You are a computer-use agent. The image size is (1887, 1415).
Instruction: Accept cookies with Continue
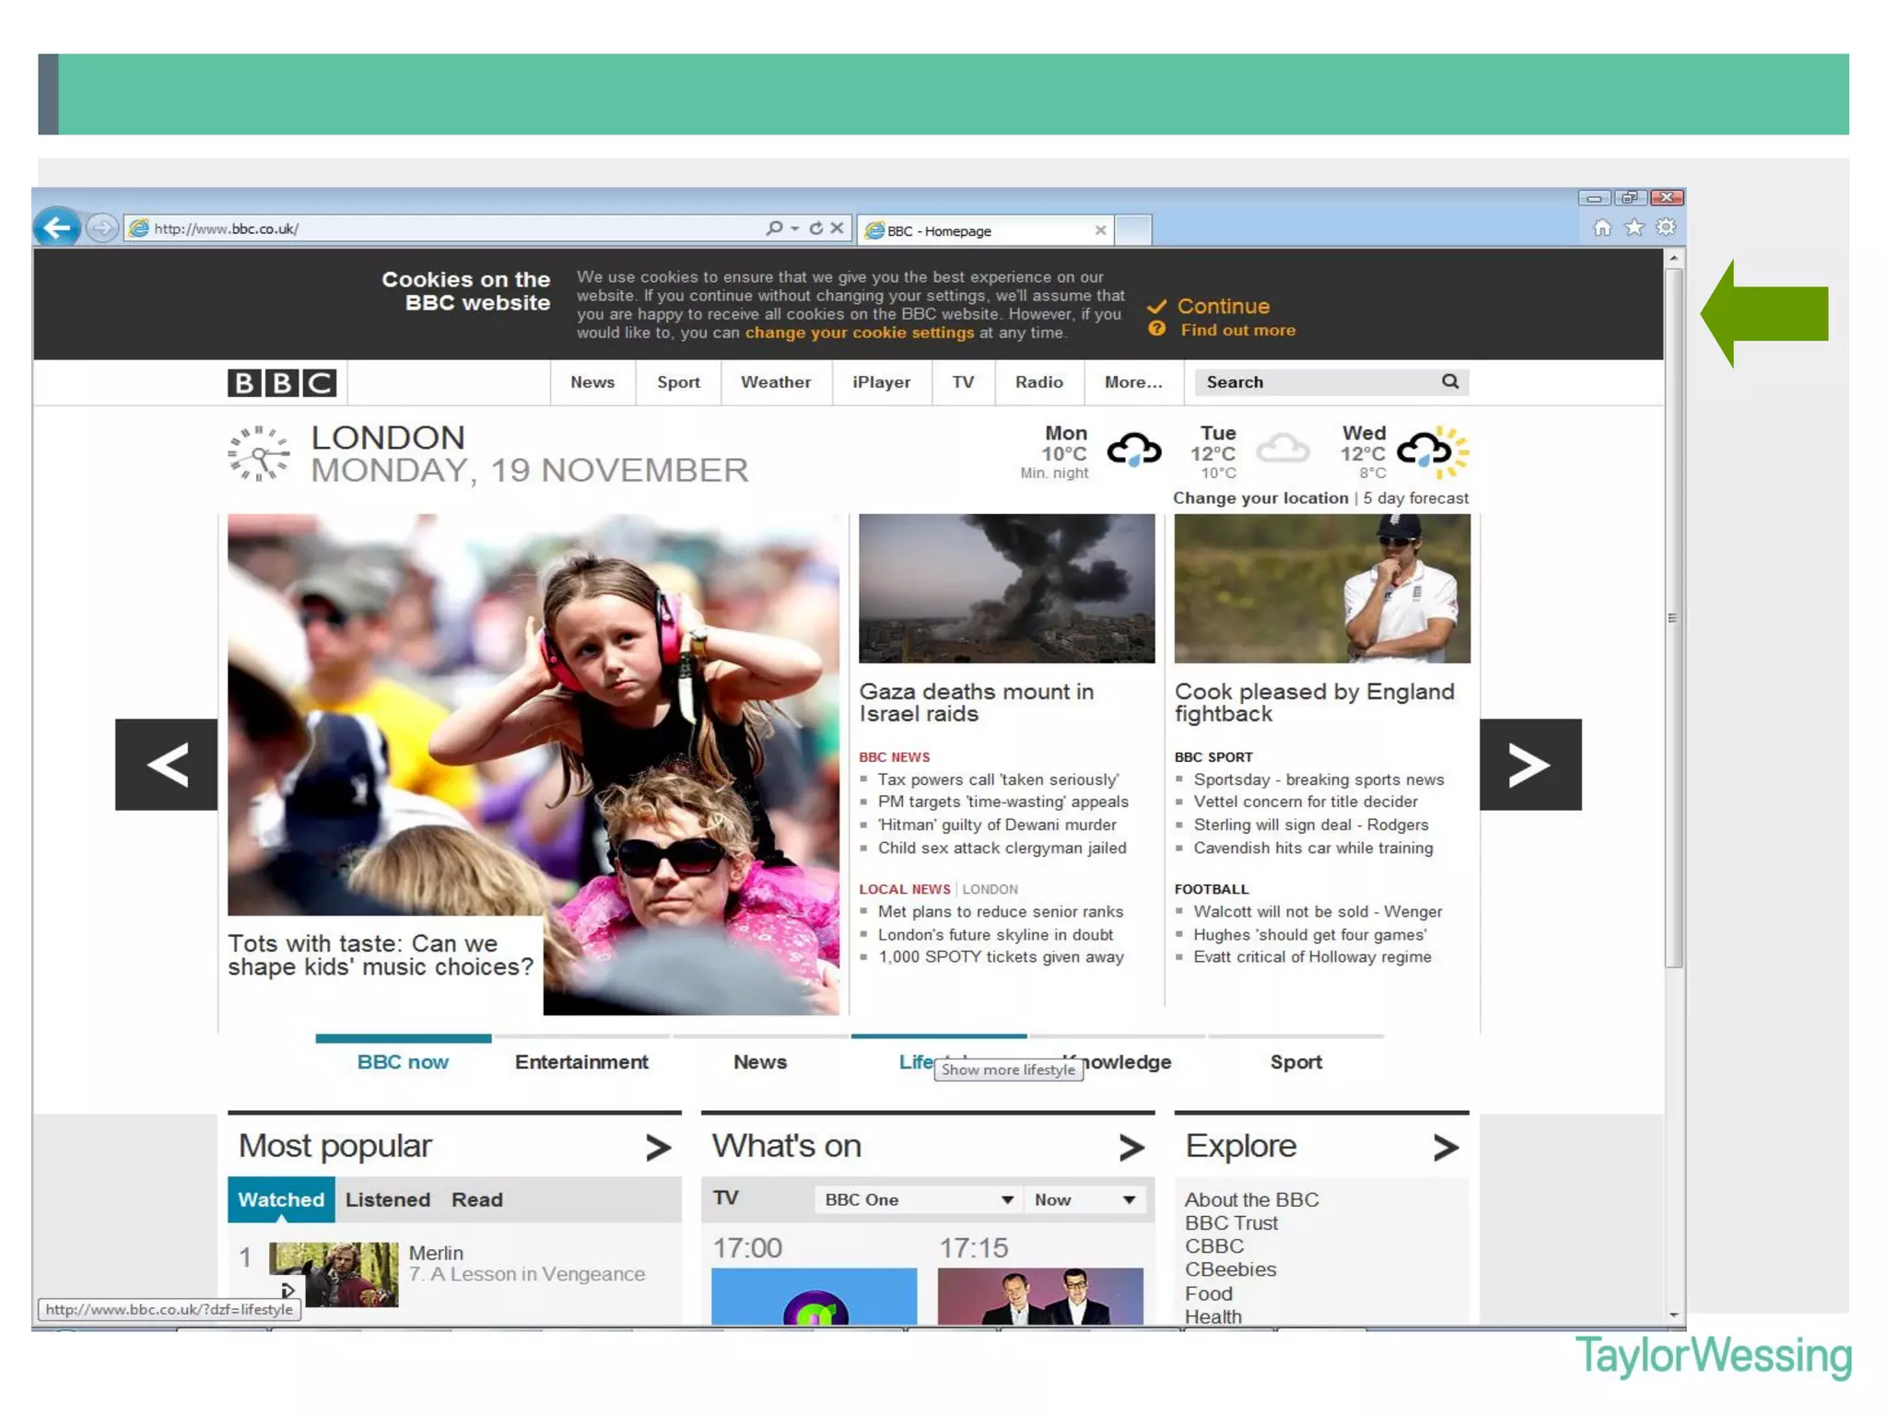[x=1222, y=306]
